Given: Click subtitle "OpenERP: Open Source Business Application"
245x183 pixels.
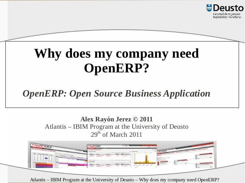Looking at the screenshot, I should [116, 94].
